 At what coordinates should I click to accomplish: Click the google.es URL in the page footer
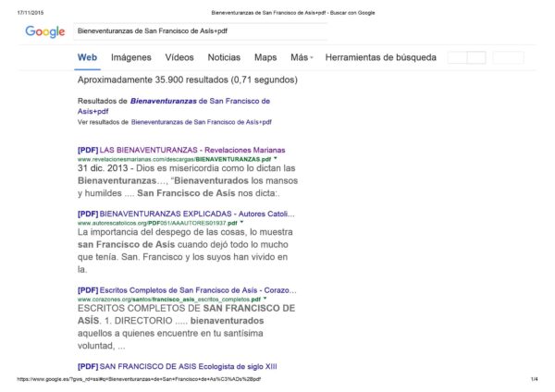click(x=139, y=379)
